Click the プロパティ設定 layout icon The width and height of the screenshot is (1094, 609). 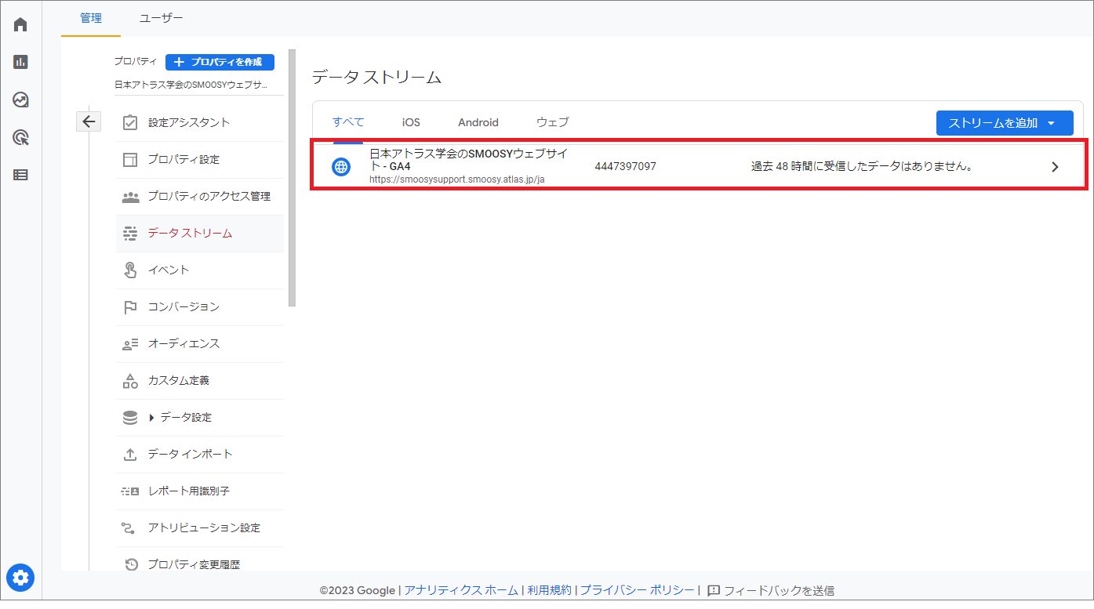(130, 159)
